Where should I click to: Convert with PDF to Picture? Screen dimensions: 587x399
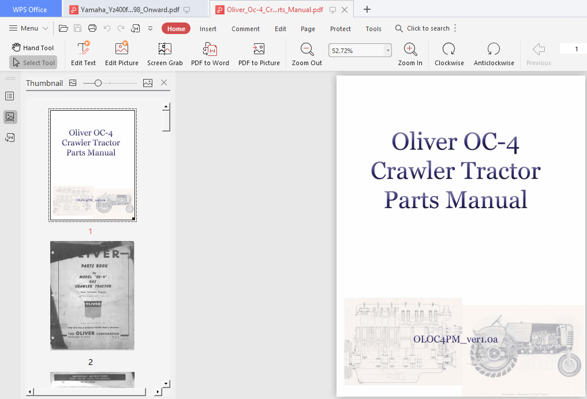click(259, 54)
